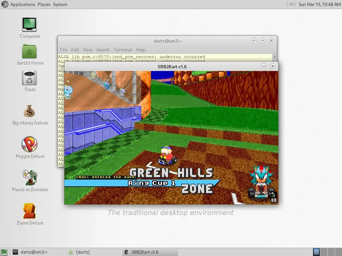Open dartz's Home folder icon
Screen dimensions: 342x256
pyautogui.click(x=29, y=51)
